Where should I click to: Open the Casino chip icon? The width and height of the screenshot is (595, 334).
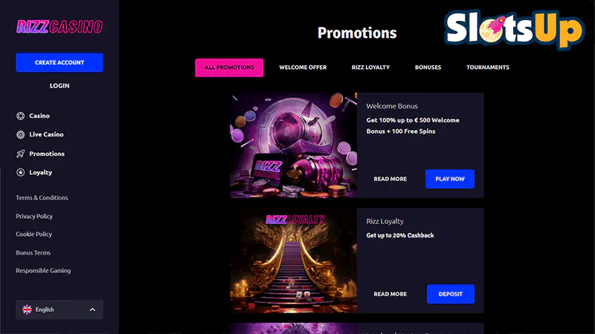coord(21,116)
